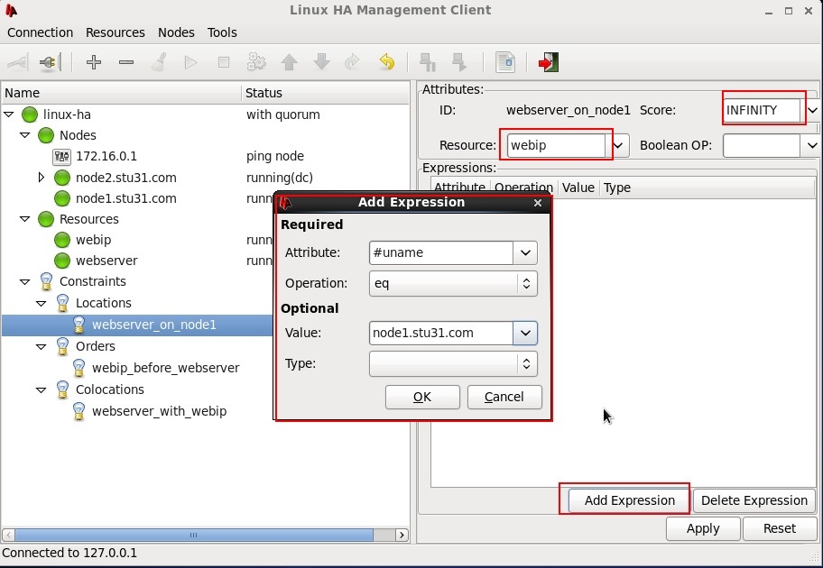
Task: Click the app icon in Add Expression title bar
Action: [285, 203]
